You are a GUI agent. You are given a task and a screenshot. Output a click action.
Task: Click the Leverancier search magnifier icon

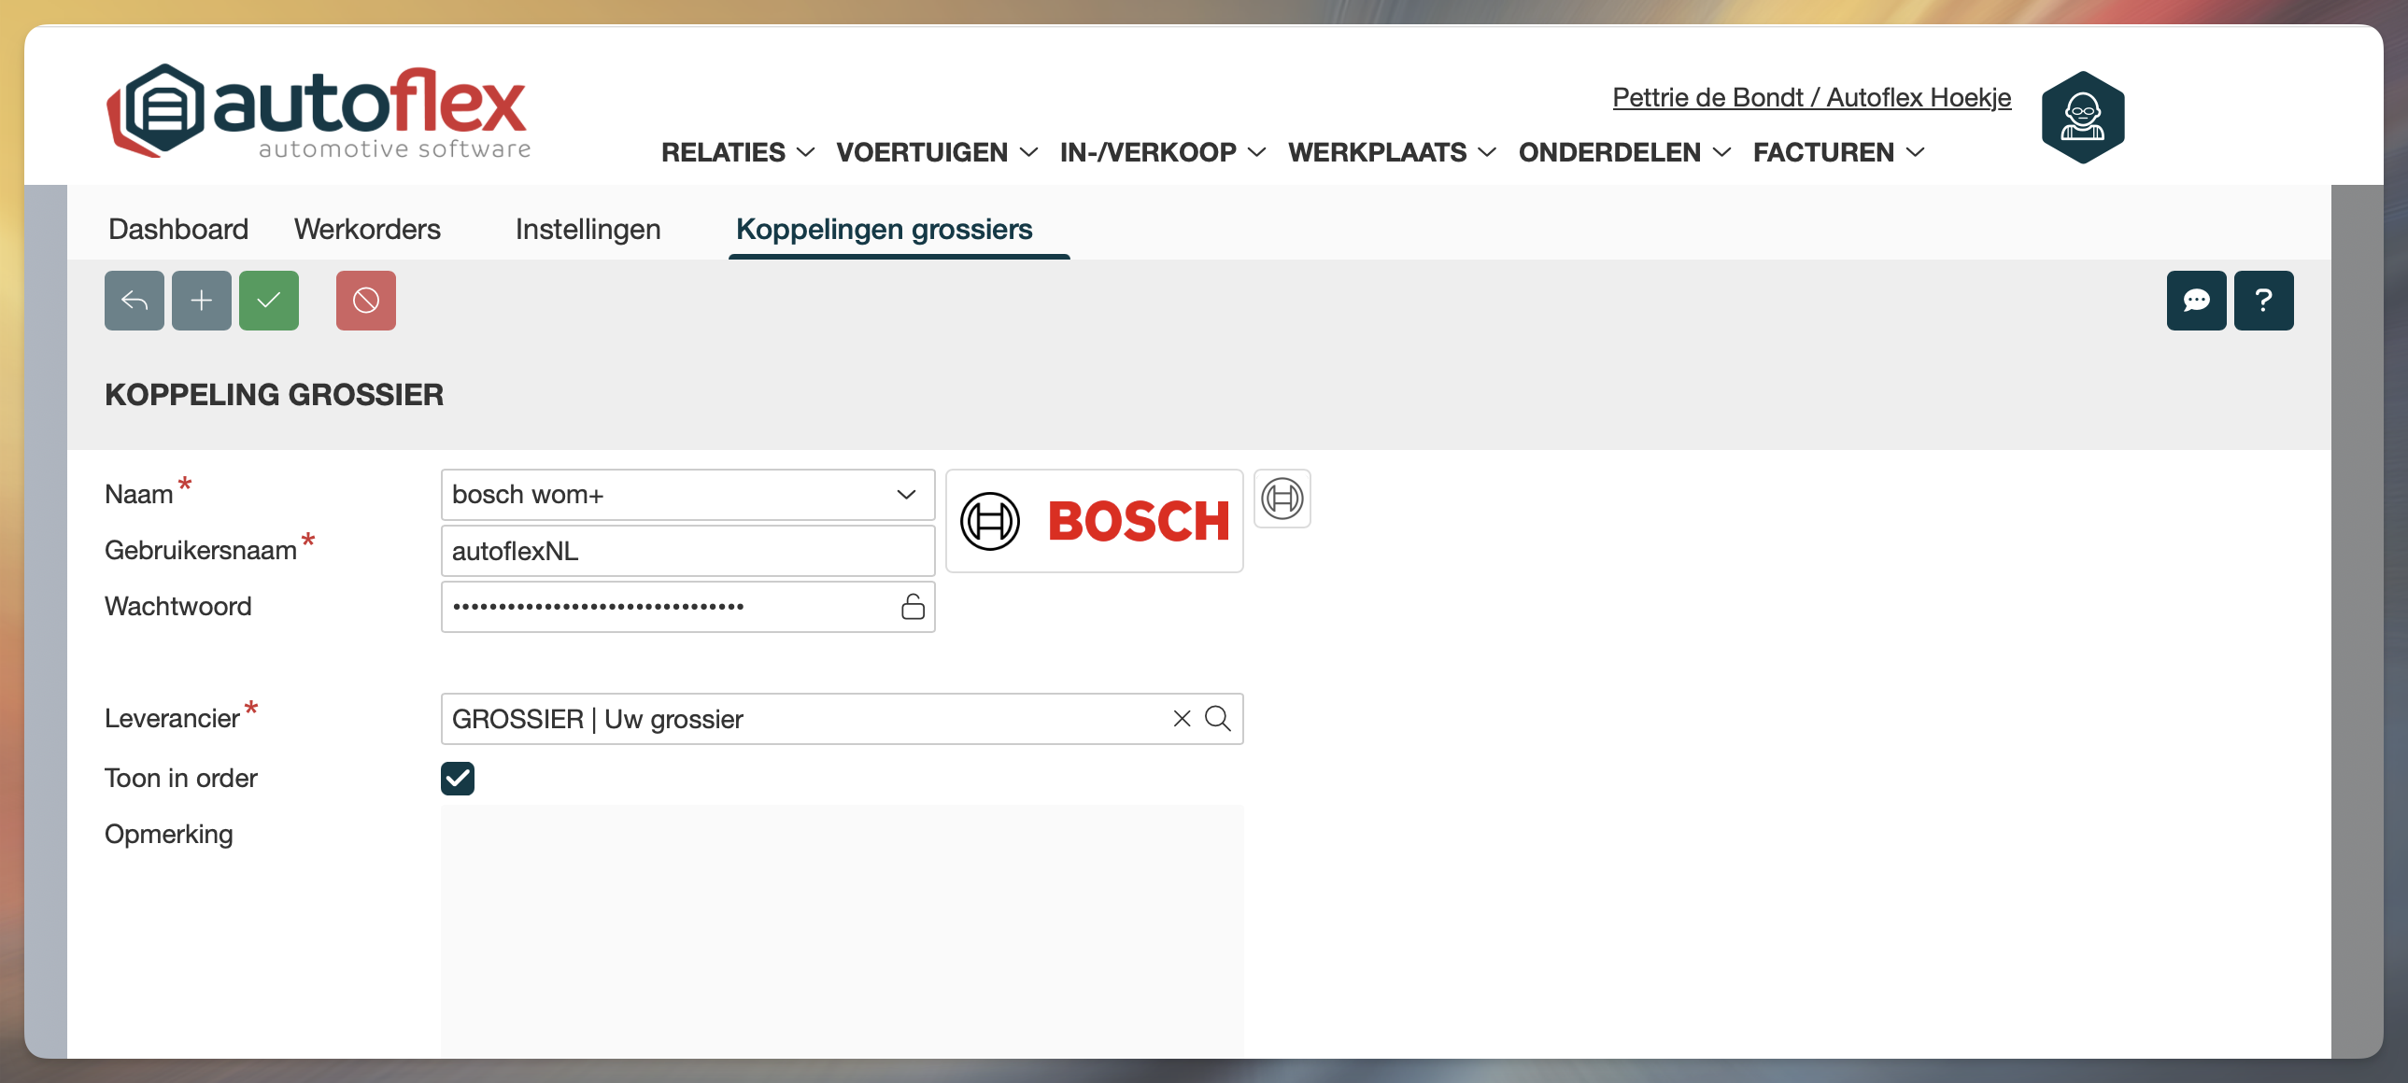coord(1216,718)
